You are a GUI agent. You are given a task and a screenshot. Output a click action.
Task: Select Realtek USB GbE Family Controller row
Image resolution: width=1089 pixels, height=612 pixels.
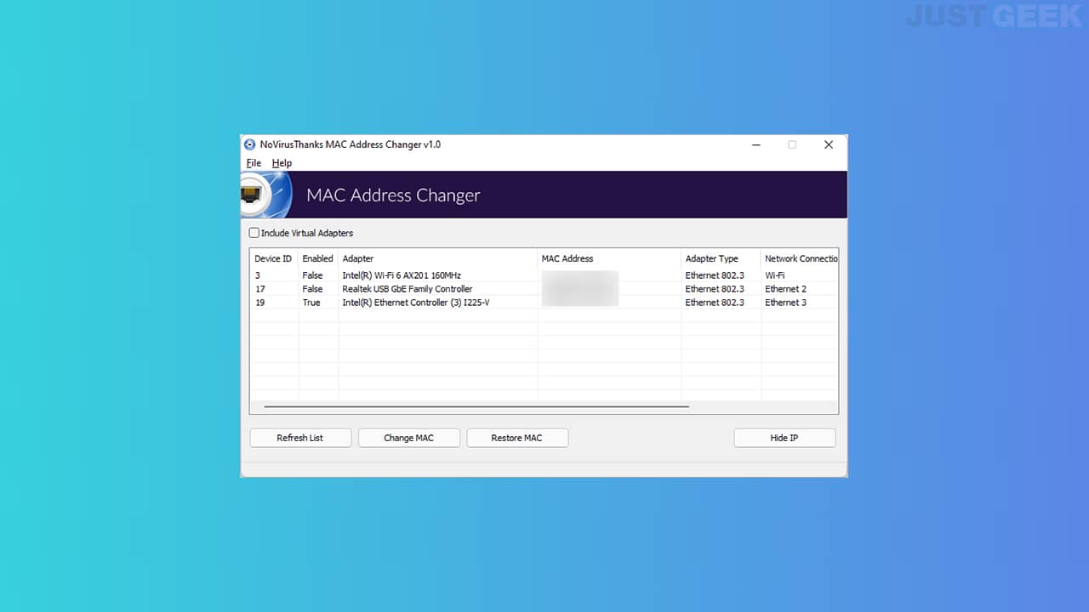[x=544, y=289]
